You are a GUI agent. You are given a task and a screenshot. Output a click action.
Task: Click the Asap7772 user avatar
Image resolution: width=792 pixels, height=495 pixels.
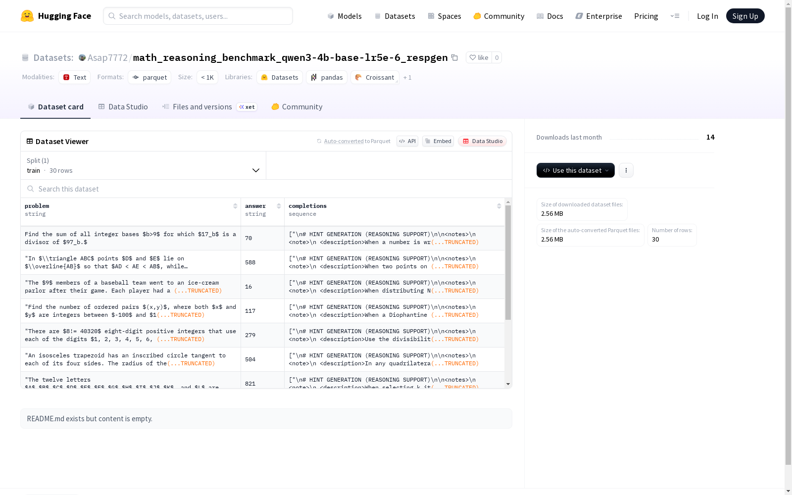82,57
